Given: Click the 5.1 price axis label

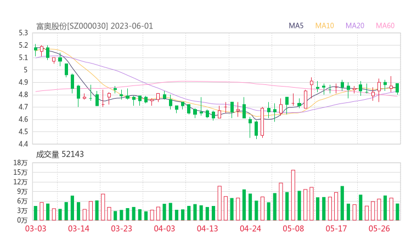Looking at the screenshot, I should click(23, 58).
